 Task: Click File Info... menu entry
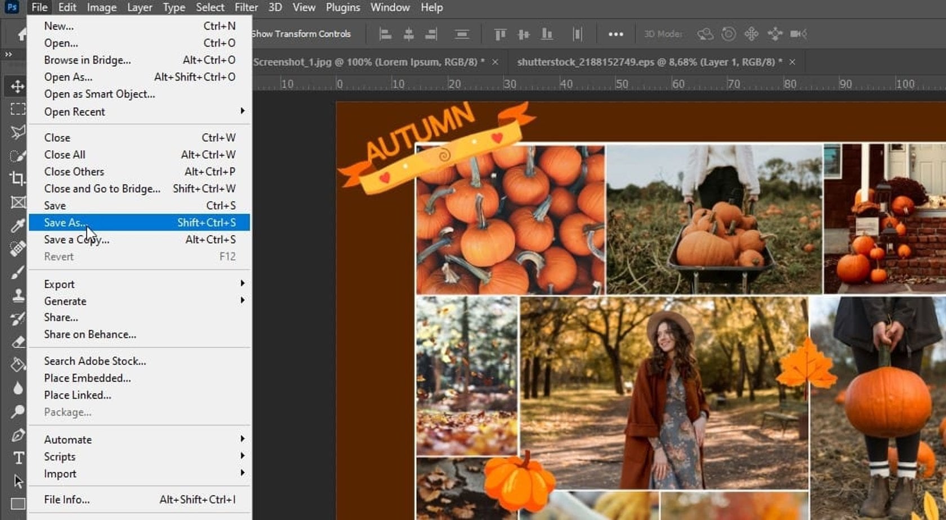[139, 500]
